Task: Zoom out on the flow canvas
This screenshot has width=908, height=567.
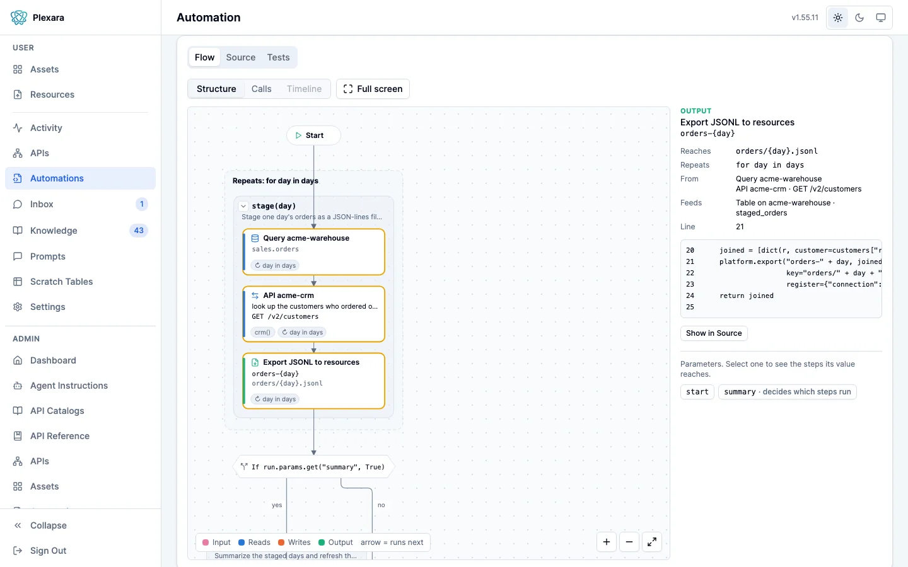Action: (629, 542)
